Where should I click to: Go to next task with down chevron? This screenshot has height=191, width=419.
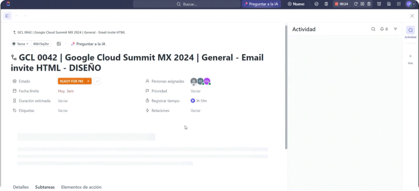click(25, 16)
